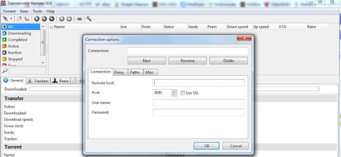Image resolution: width=341 pixels, height=157 pixels.
Task: Select the All filter in sidebar
Action: [21, 27]
